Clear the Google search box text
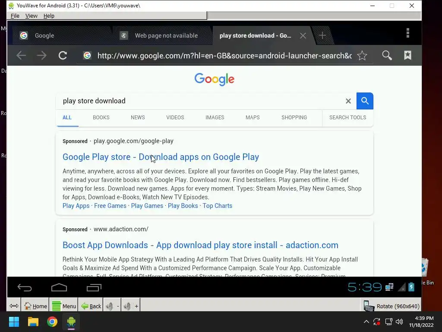Viewport: 442px width, 332px height. pyautogui.click(x=348, y=101)
